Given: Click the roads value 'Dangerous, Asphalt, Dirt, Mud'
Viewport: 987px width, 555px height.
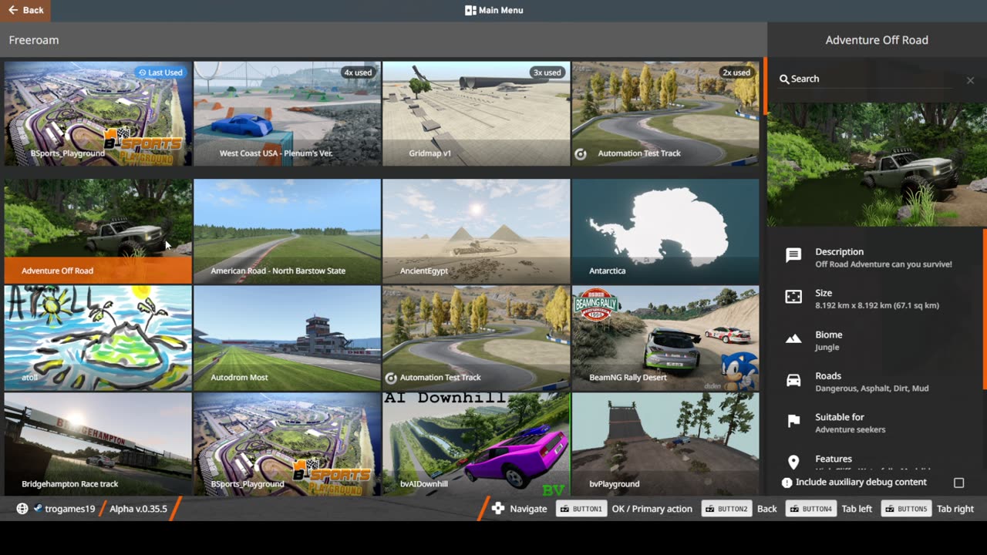Looking at the screenshot, I should (872, 388).
